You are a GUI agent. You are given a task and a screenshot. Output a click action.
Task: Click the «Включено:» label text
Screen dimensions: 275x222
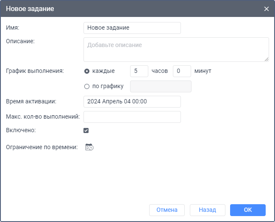[21, 130]
